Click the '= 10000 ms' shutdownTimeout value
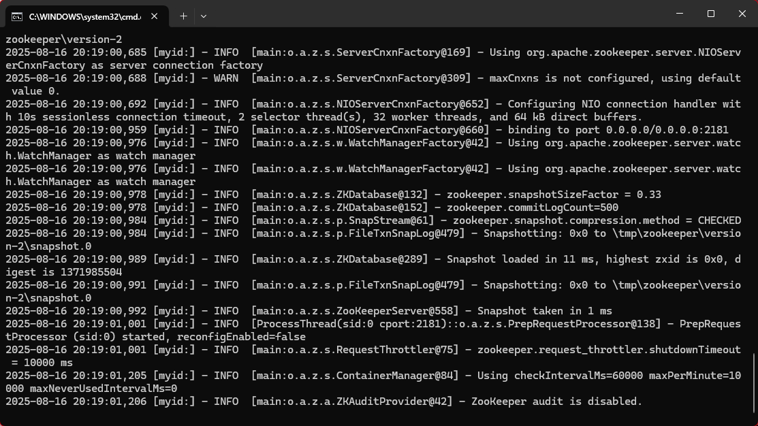 (x=42, y=363)
